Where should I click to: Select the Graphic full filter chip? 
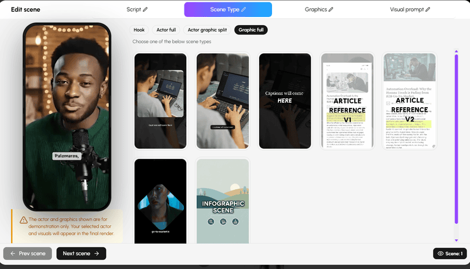coord(251,30)
